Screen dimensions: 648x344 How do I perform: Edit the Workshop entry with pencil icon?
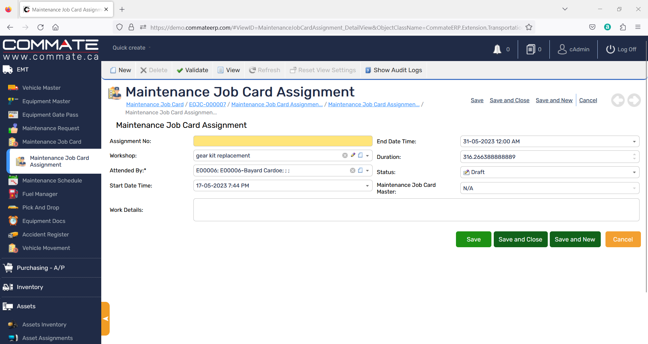353,155
